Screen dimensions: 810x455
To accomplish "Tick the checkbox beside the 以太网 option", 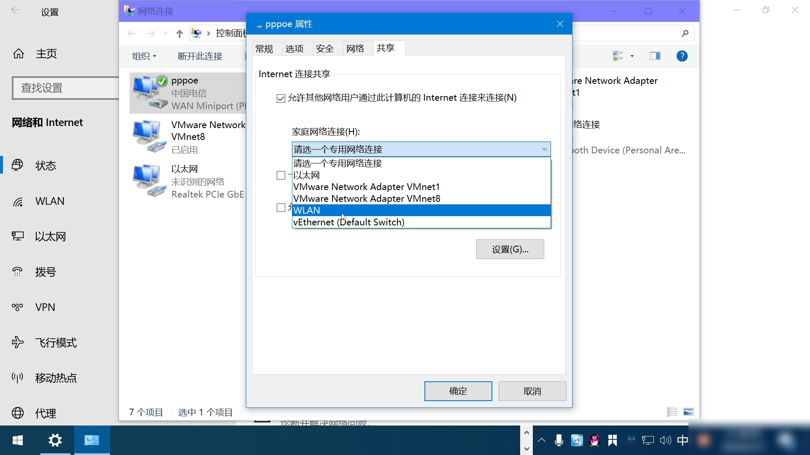I will pyautogui.click(x=281, y=175).
